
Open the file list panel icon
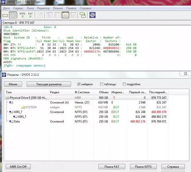pyautogui.click(x=57, y=15)
